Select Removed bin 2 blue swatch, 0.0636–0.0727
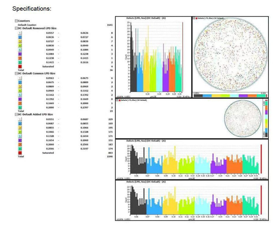 tap(20, 37)
